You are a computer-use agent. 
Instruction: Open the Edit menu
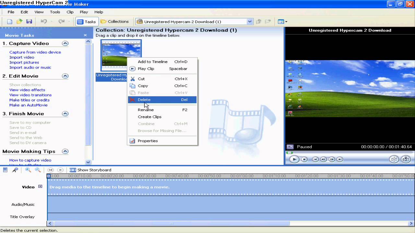click(x=24, y=12)
